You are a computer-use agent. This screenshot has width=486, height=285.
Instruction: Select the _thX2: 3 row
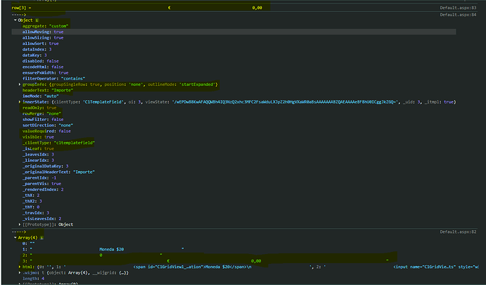32,201
